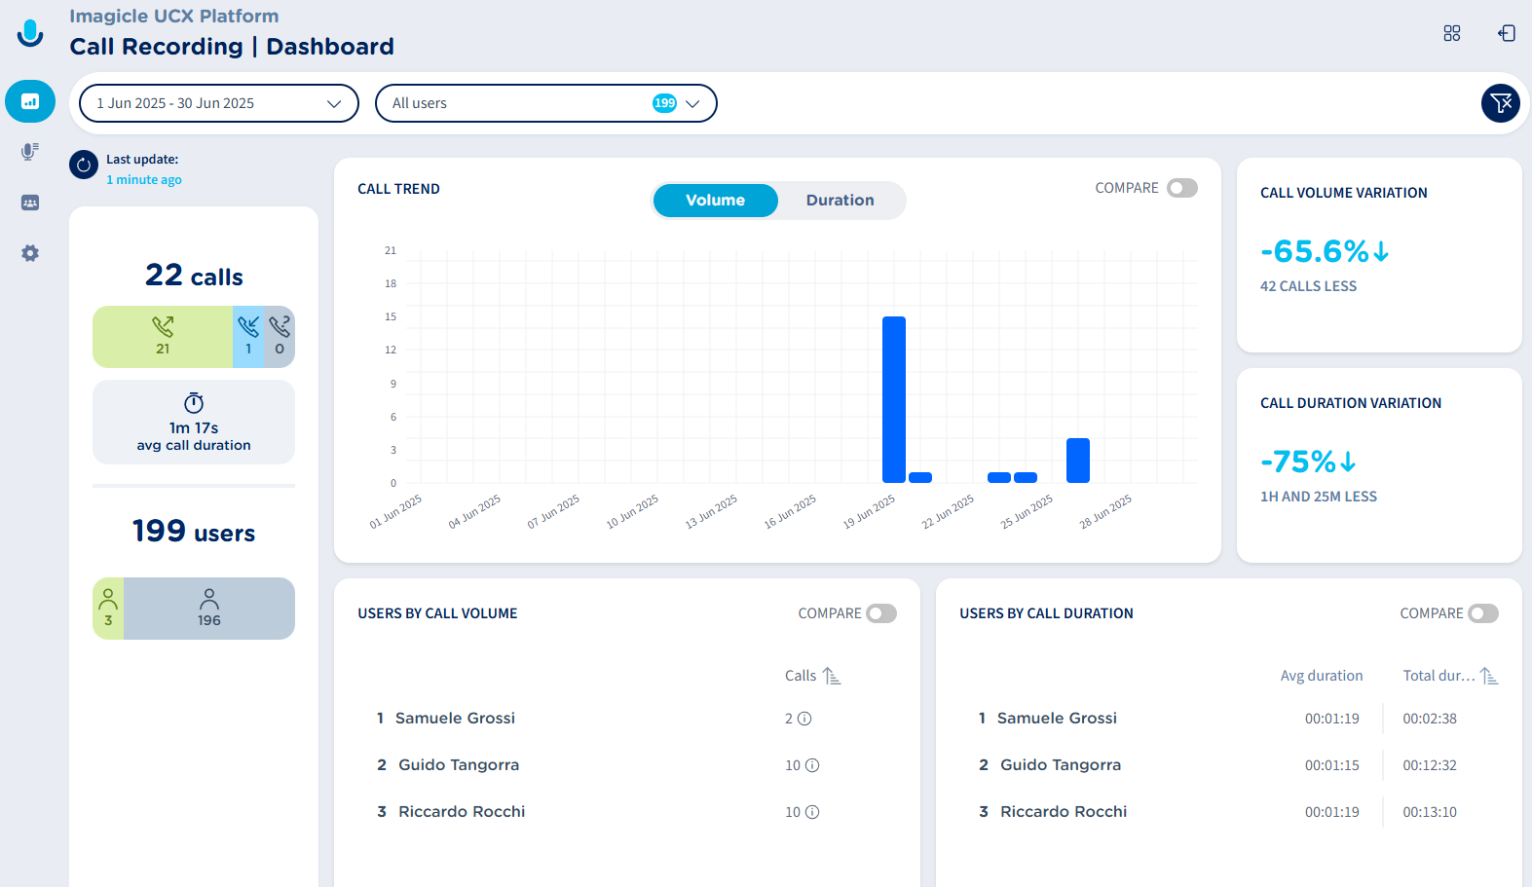Open the recordings microphone icon in sidebar
The width and height of the screenshot is (1532, 887).
click(30, 152)
